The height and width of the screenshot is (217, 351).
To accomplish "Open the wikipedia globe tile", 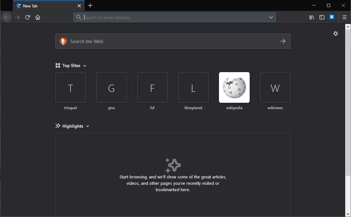I will pyautogui.click(x=234, y=87).
